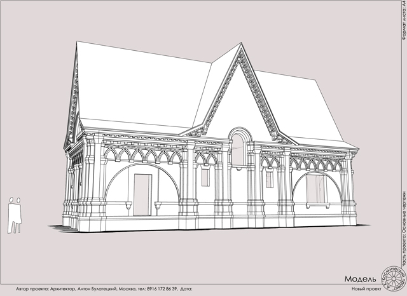Viewport: 407px width, 296px height.
Task: Click the circular wheel logo stamp
Action: coord(393,279)
